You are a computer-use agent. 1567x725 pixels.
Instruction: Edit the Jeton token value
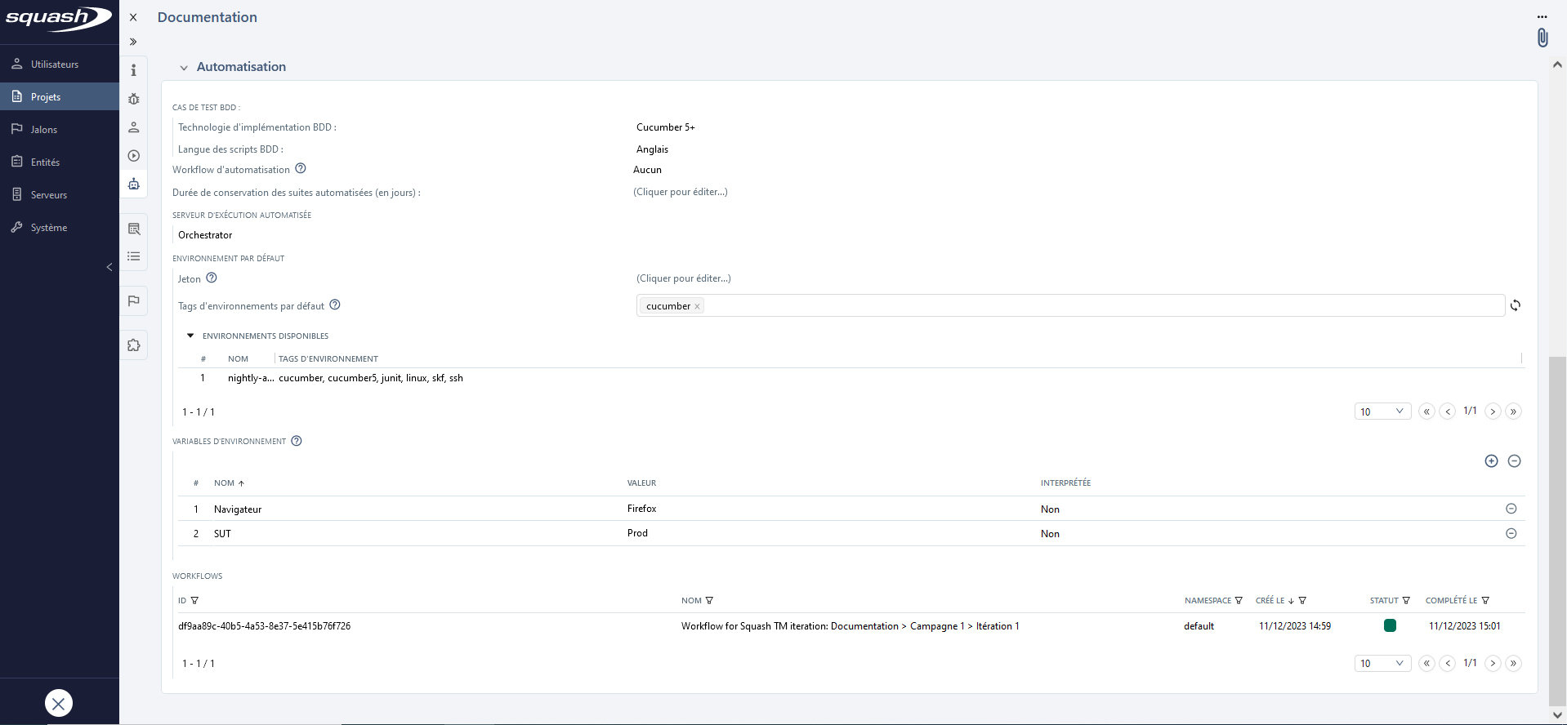[683, 278]
